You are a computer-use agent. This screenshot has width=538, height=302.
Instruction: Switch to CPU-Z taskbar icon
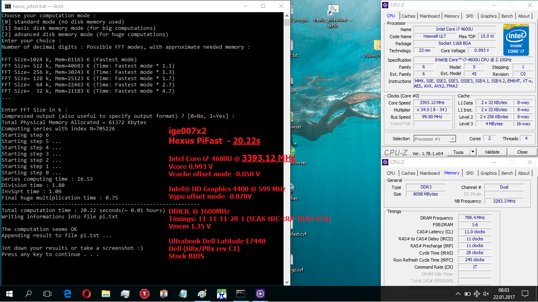(x=260, y=293)
